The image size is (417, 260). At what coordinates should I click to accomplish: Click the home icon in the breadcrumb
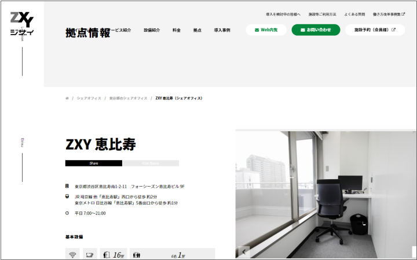(x=67, y=98)
